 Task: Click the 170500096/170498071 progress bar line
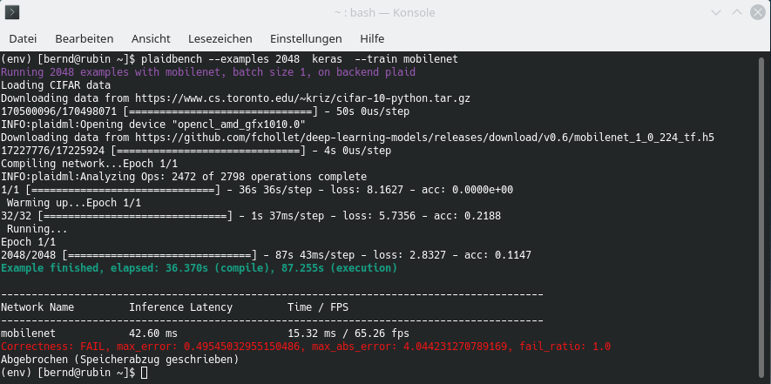tap(205, 111)
